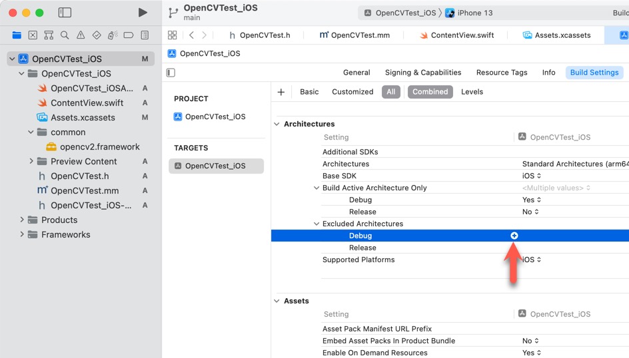The image size is (629, 358).
Task: Open the Find navigator magnifier icon
Action: point(65,35)
